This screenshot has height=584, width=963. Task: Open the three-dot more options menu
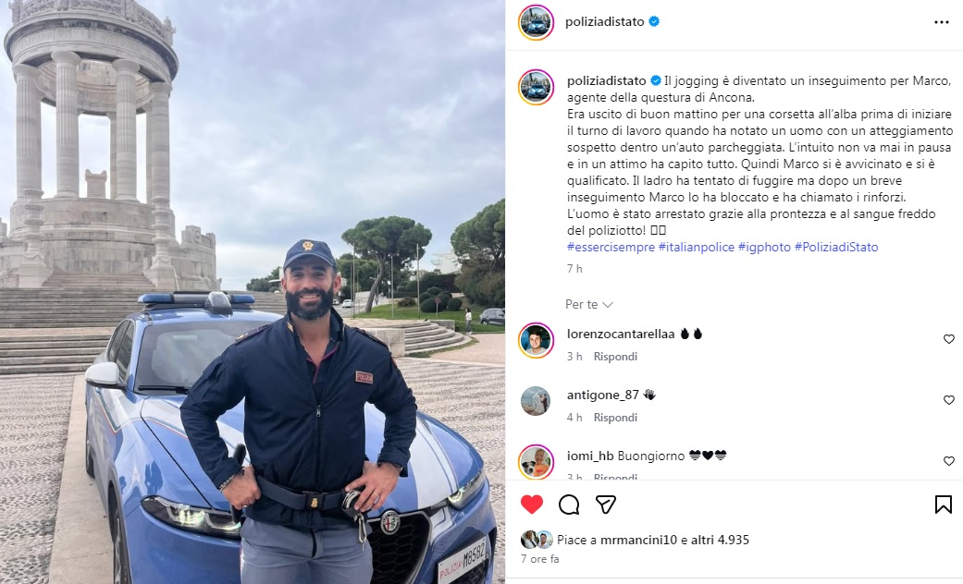click(941, 22)
